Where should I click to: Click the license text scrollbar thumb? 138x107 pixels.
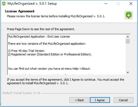[128, 41]
